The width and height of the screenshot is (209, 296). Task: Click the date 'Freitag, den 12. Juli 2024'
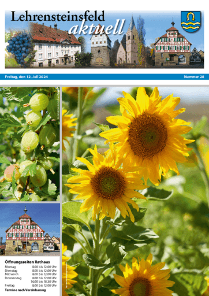[x=27, y=77]
